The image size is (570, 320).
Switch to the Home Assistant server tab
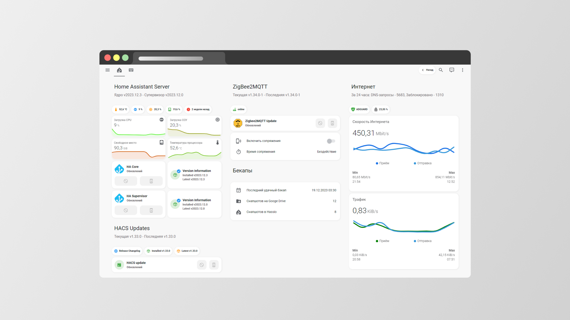pos(119,70)
